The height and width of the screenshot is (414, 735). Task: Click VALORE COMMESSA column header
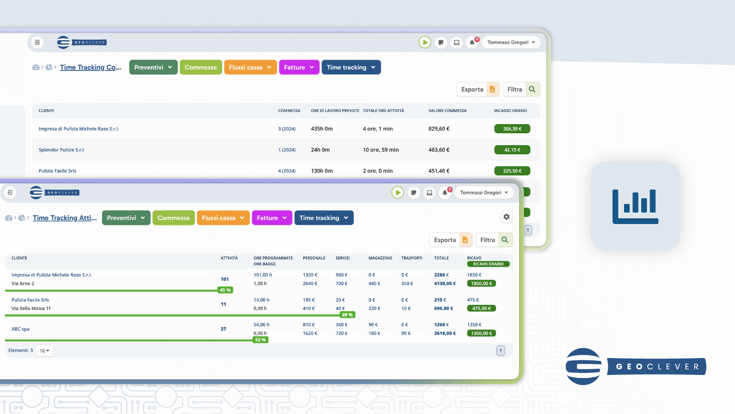448,111
